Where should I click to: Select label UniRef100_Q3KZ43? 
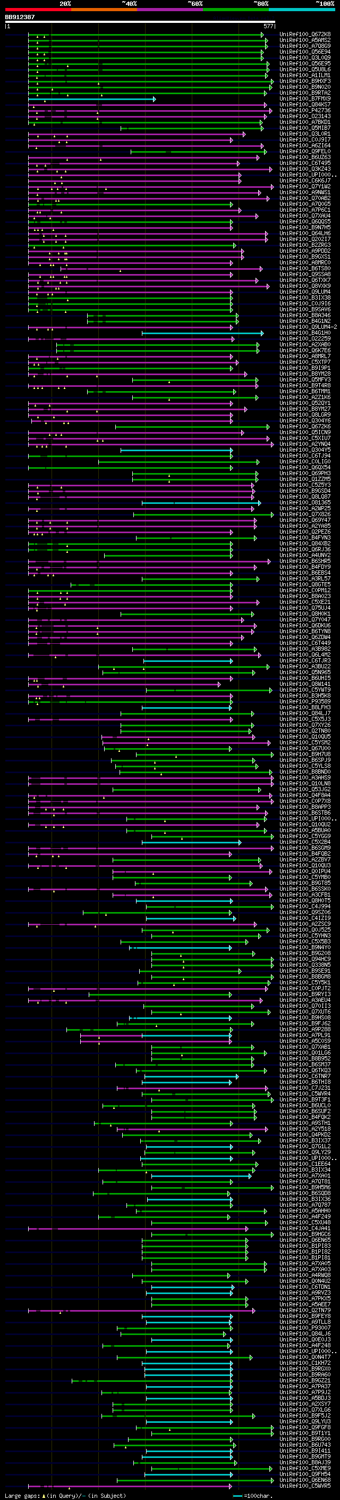[305, 169]
